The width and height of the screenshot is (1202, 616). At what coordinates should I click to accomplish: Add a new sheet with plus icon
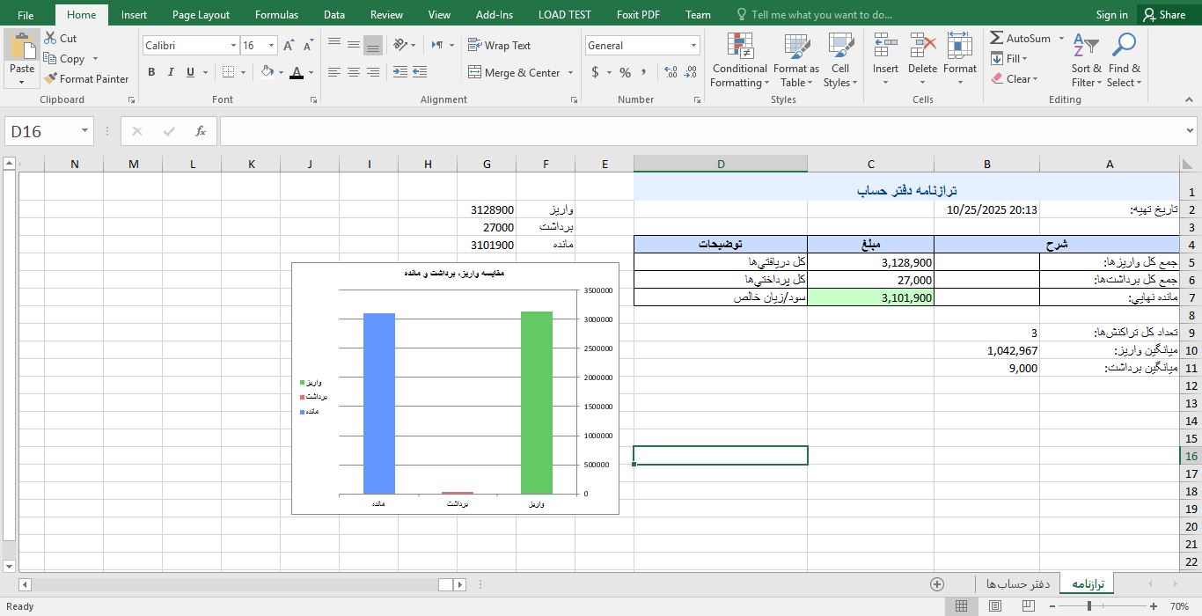pos(937,584)
